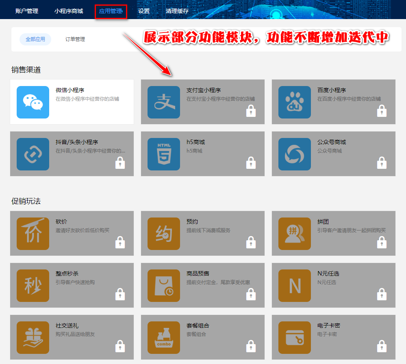The image size is (406, 364).
Task: Open the 账户管理 menu
Action: pyautogui.click(x=27, y=11)
